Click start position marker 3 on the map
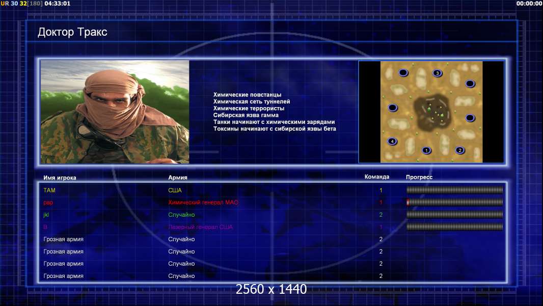Image resolution: width=543 pixels, height=306 pixels. [x=438, y=73]
